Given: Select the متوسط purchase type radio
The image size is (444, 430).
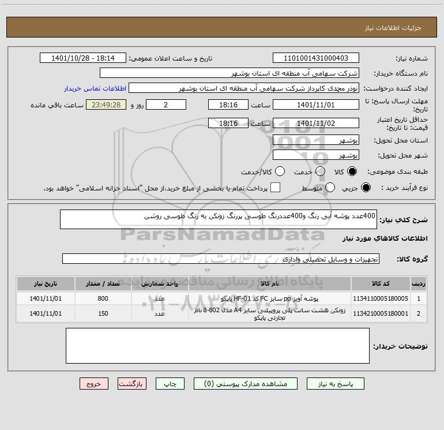Looking at the screenshot, I should (330, 188).
